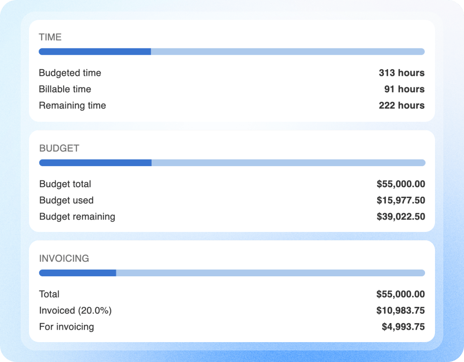Click the 91 hours value
464x362 pixels.
404,89
